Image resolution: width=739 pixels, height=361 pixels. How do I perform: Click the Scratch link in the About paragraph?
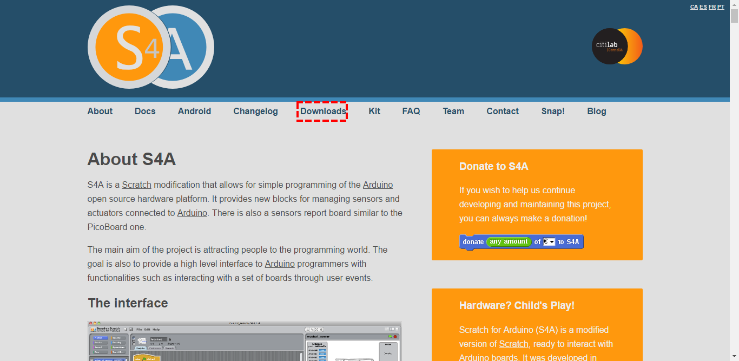pos(136,185)
